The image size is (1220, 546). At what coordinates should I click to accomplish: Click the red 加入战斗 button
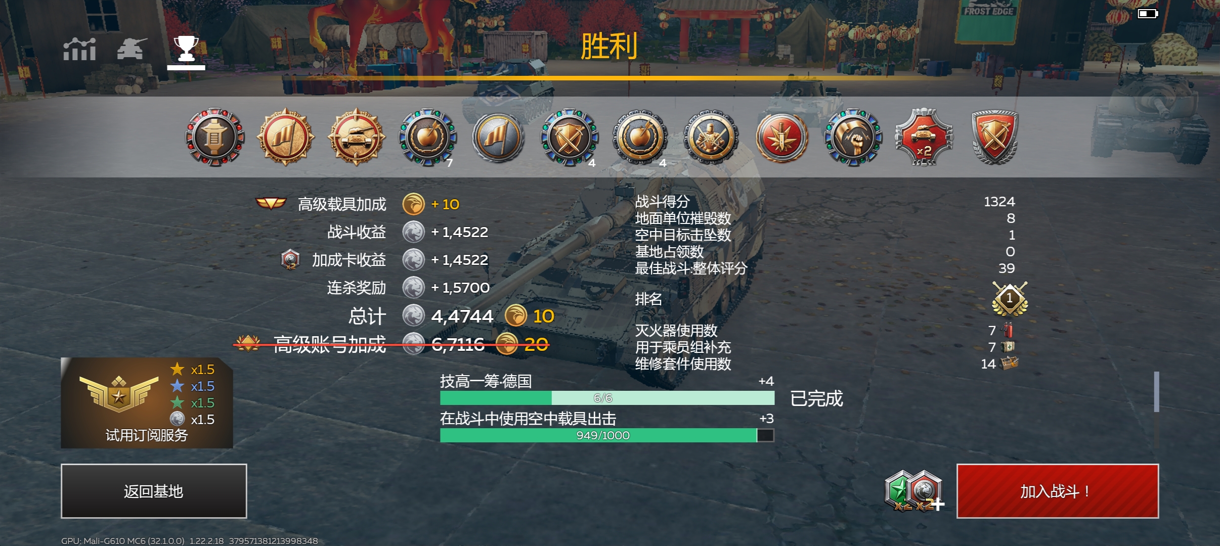click(1058, 491)
